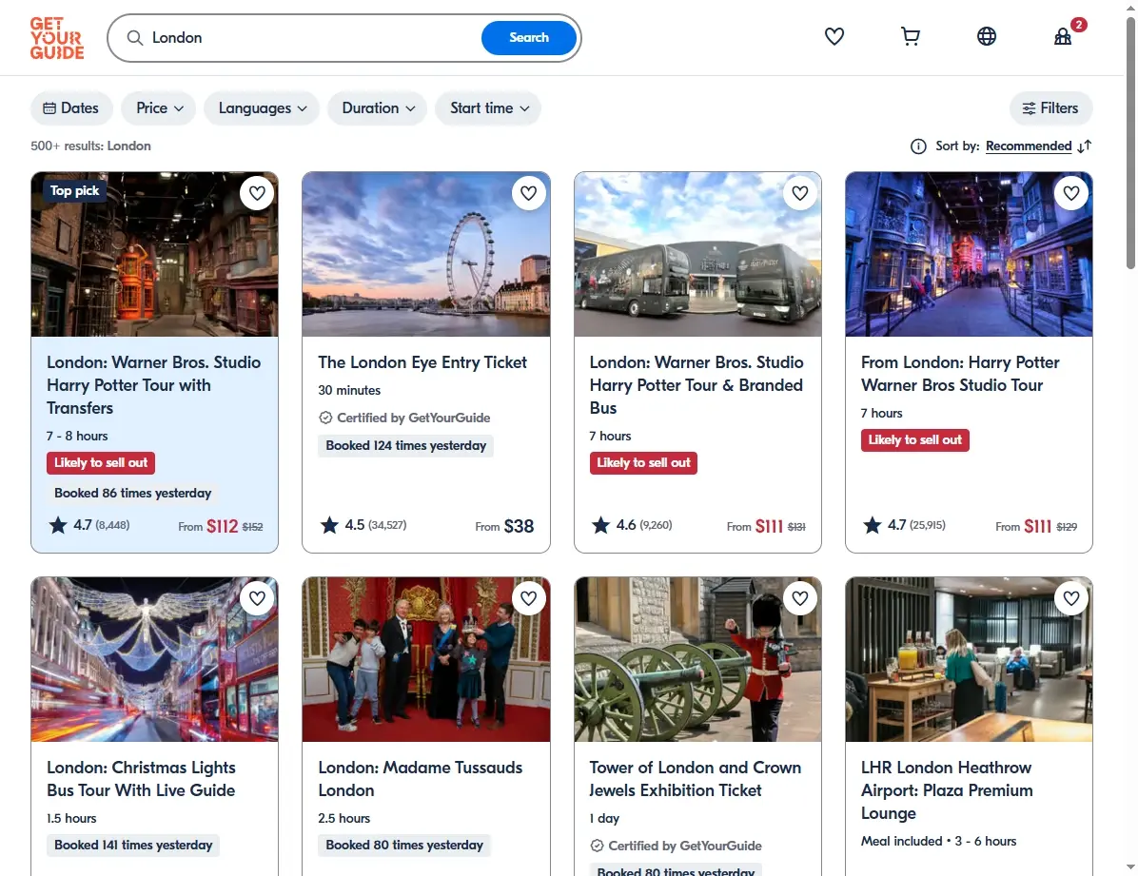Open Sort by Recommended dropdown
This screenshot has width=1138, height=876.
[x=1029, y=146]
